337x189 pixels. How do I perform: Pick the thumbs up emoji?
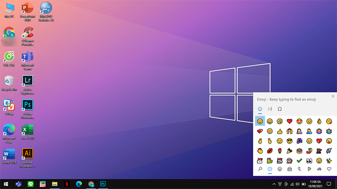coord(280,131)
